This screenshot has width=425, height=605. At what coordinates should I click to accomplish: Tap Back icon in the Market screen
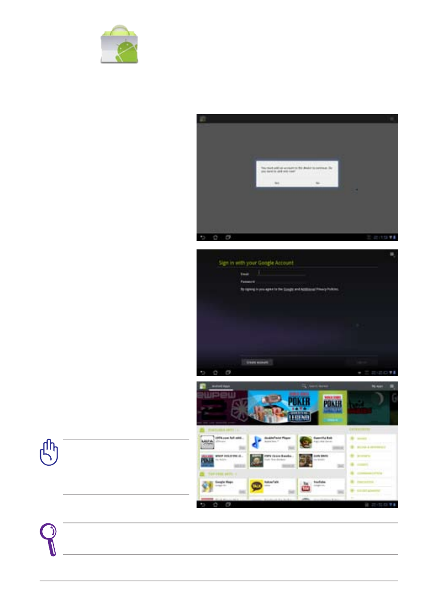point(203,505)
